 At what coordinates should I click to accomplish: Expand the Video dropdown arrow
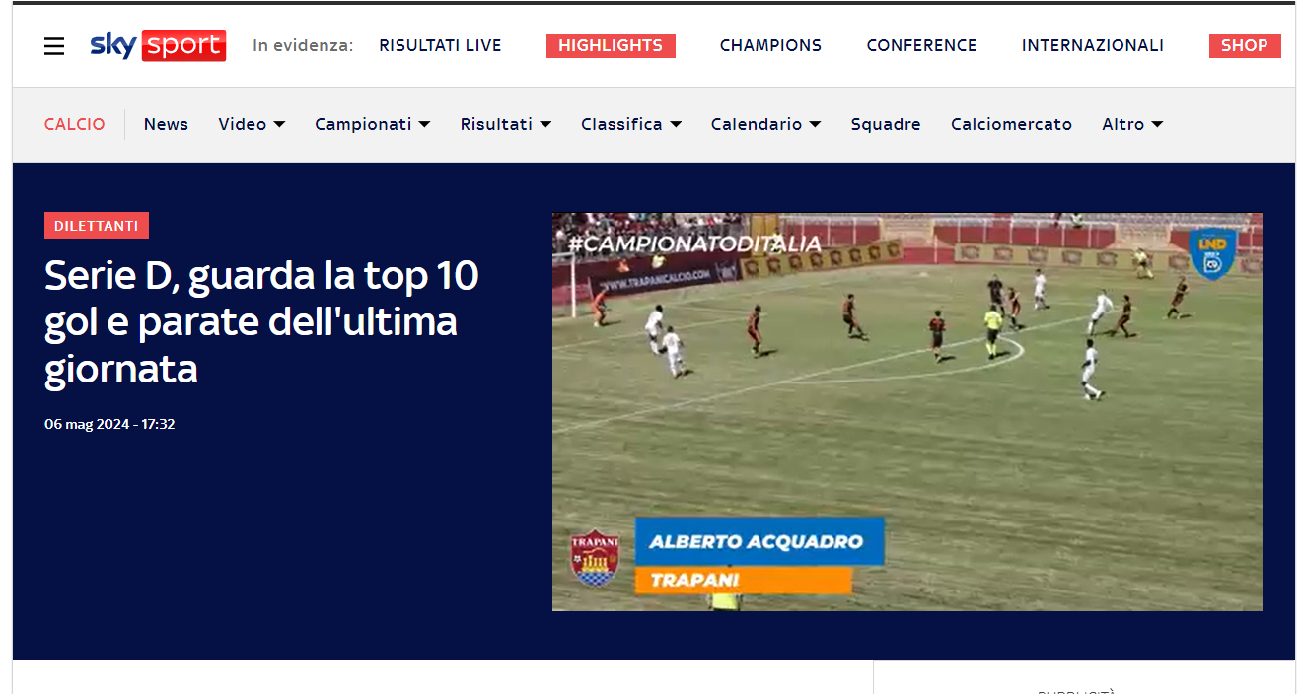279,124
